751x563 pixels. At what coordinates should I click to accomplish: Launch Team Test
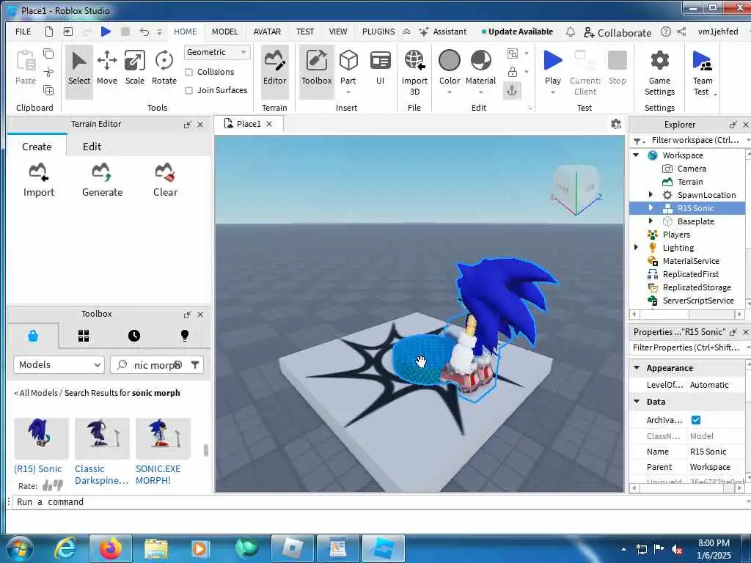(703, 72)
